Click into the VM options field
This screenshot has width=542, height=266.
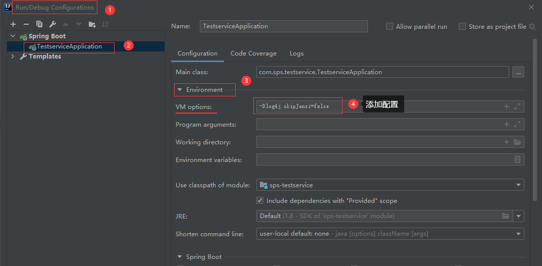[390, 107]
